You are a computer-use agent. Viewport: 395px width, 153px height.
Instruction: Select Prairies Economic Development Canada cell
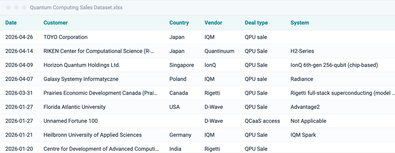point(100,93)
